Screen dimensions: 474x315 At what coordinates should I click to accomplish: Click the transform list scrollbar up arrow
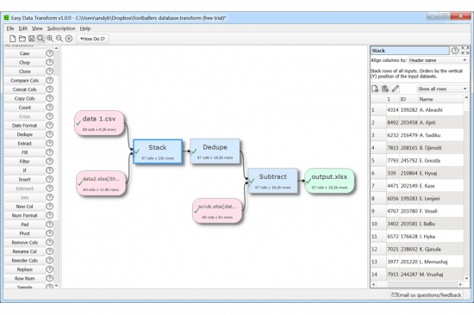pos(56,48)
